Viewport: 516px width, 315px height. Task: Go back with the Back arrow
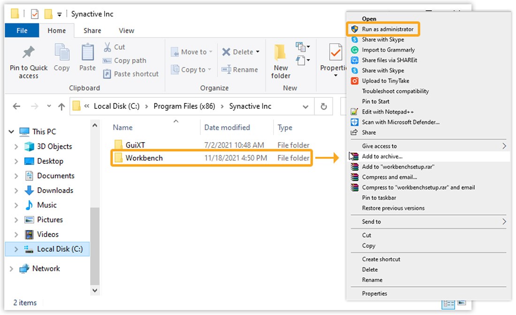pos(16,106)
